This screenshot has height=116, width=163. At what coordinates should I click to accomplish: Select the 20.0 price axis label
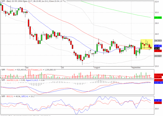[157, 66]
